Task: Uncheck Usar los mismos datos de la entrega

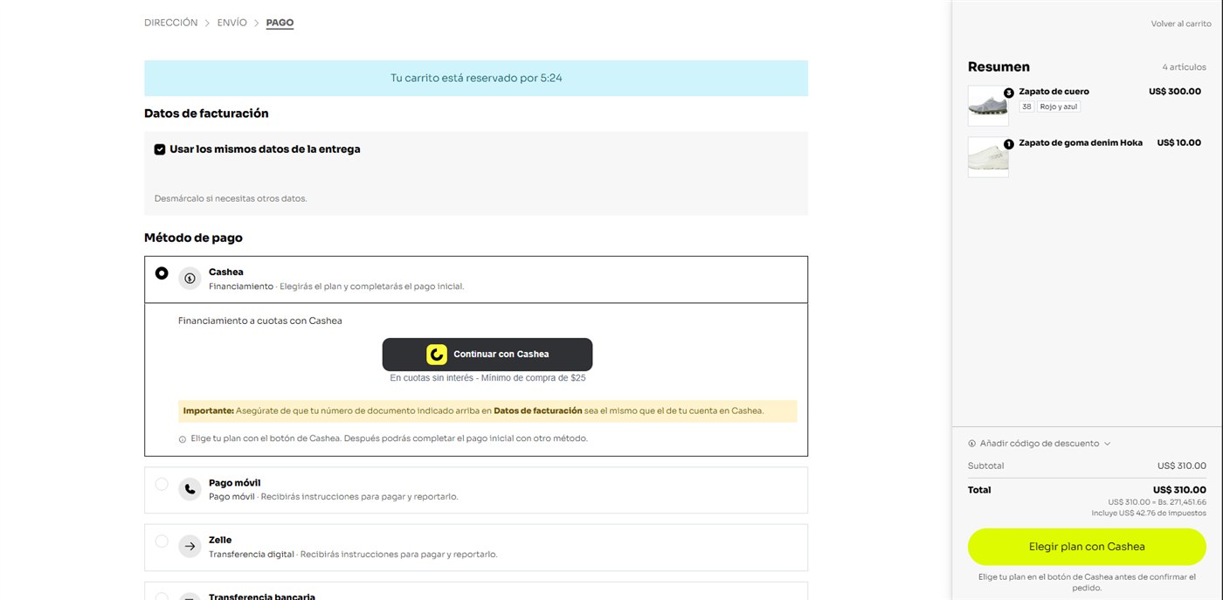Action: point(160,149)
